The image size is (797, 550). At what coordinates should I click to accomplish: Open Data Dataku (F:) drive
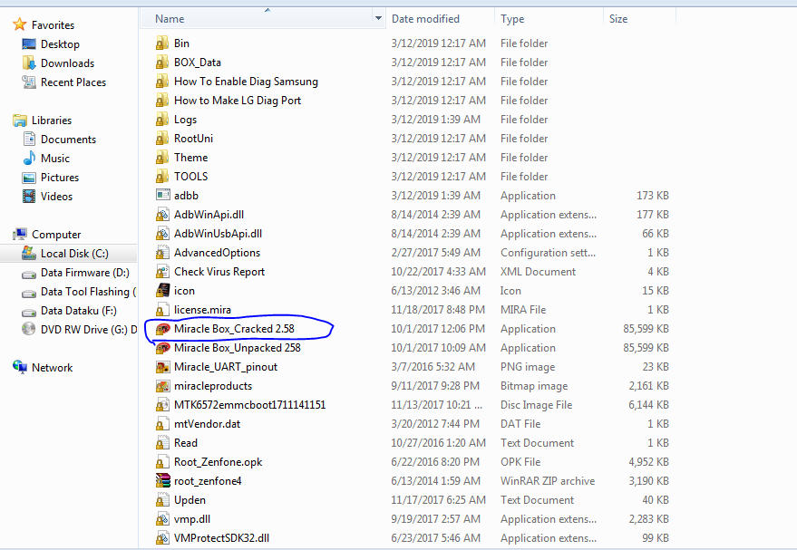pos(78,311)
